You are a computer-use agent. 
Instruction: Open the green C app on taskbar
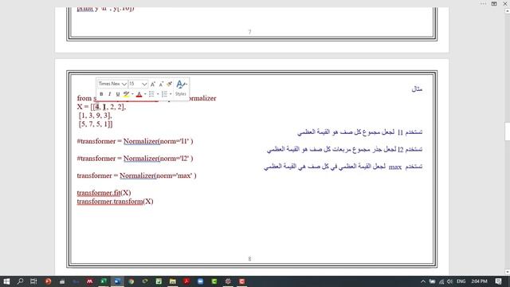214,281
